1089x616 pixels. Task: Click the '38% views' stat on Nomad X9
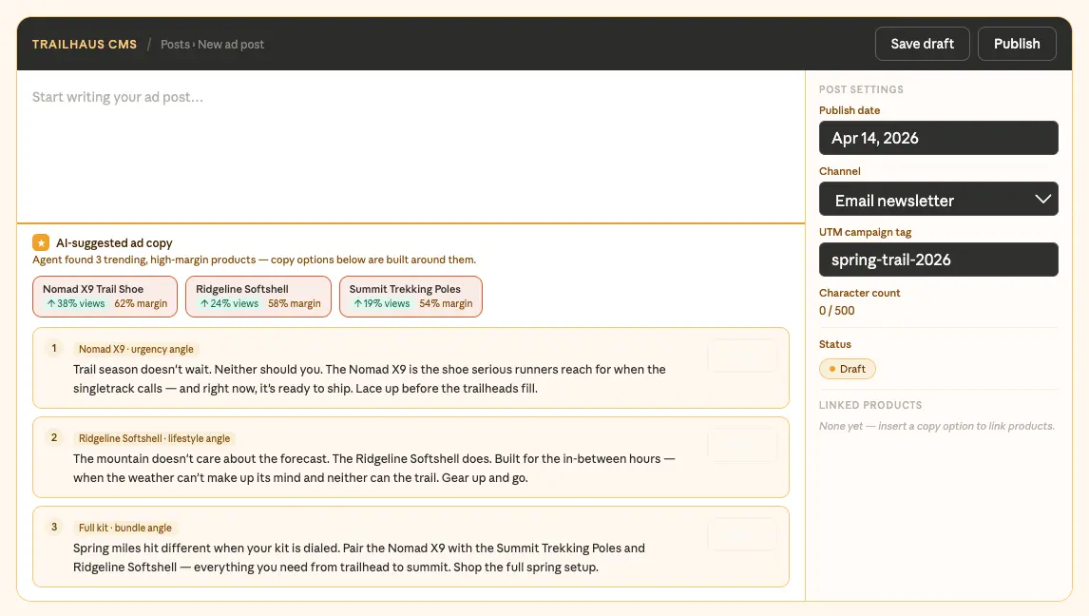76,303
